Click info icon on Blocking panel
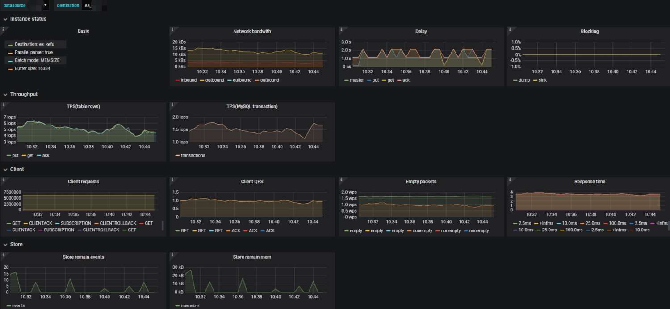670x309 pixels. pos(510,29)
